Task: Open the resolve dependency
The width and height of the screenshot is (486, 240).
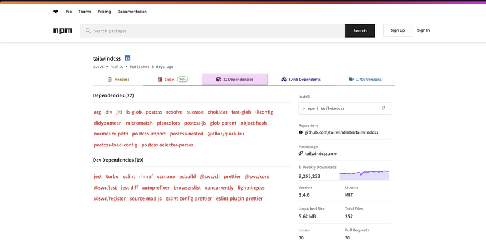Action: click(174, 112)
